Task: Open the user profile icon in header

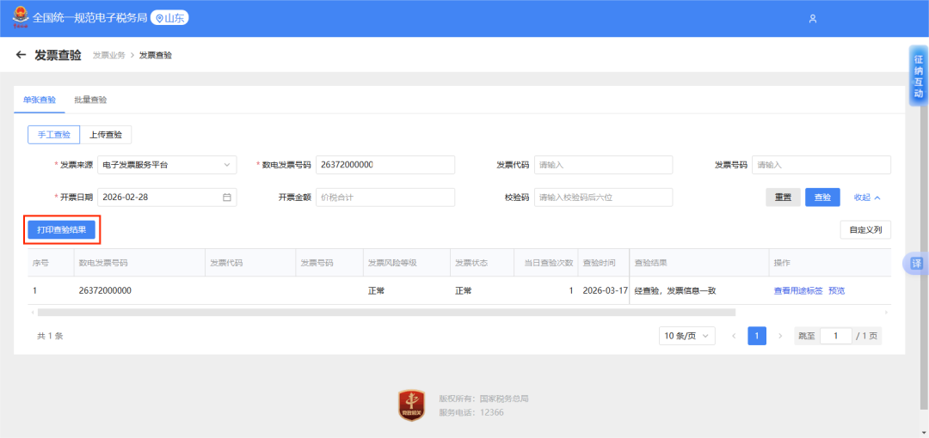Action: [x=812, y=18]
